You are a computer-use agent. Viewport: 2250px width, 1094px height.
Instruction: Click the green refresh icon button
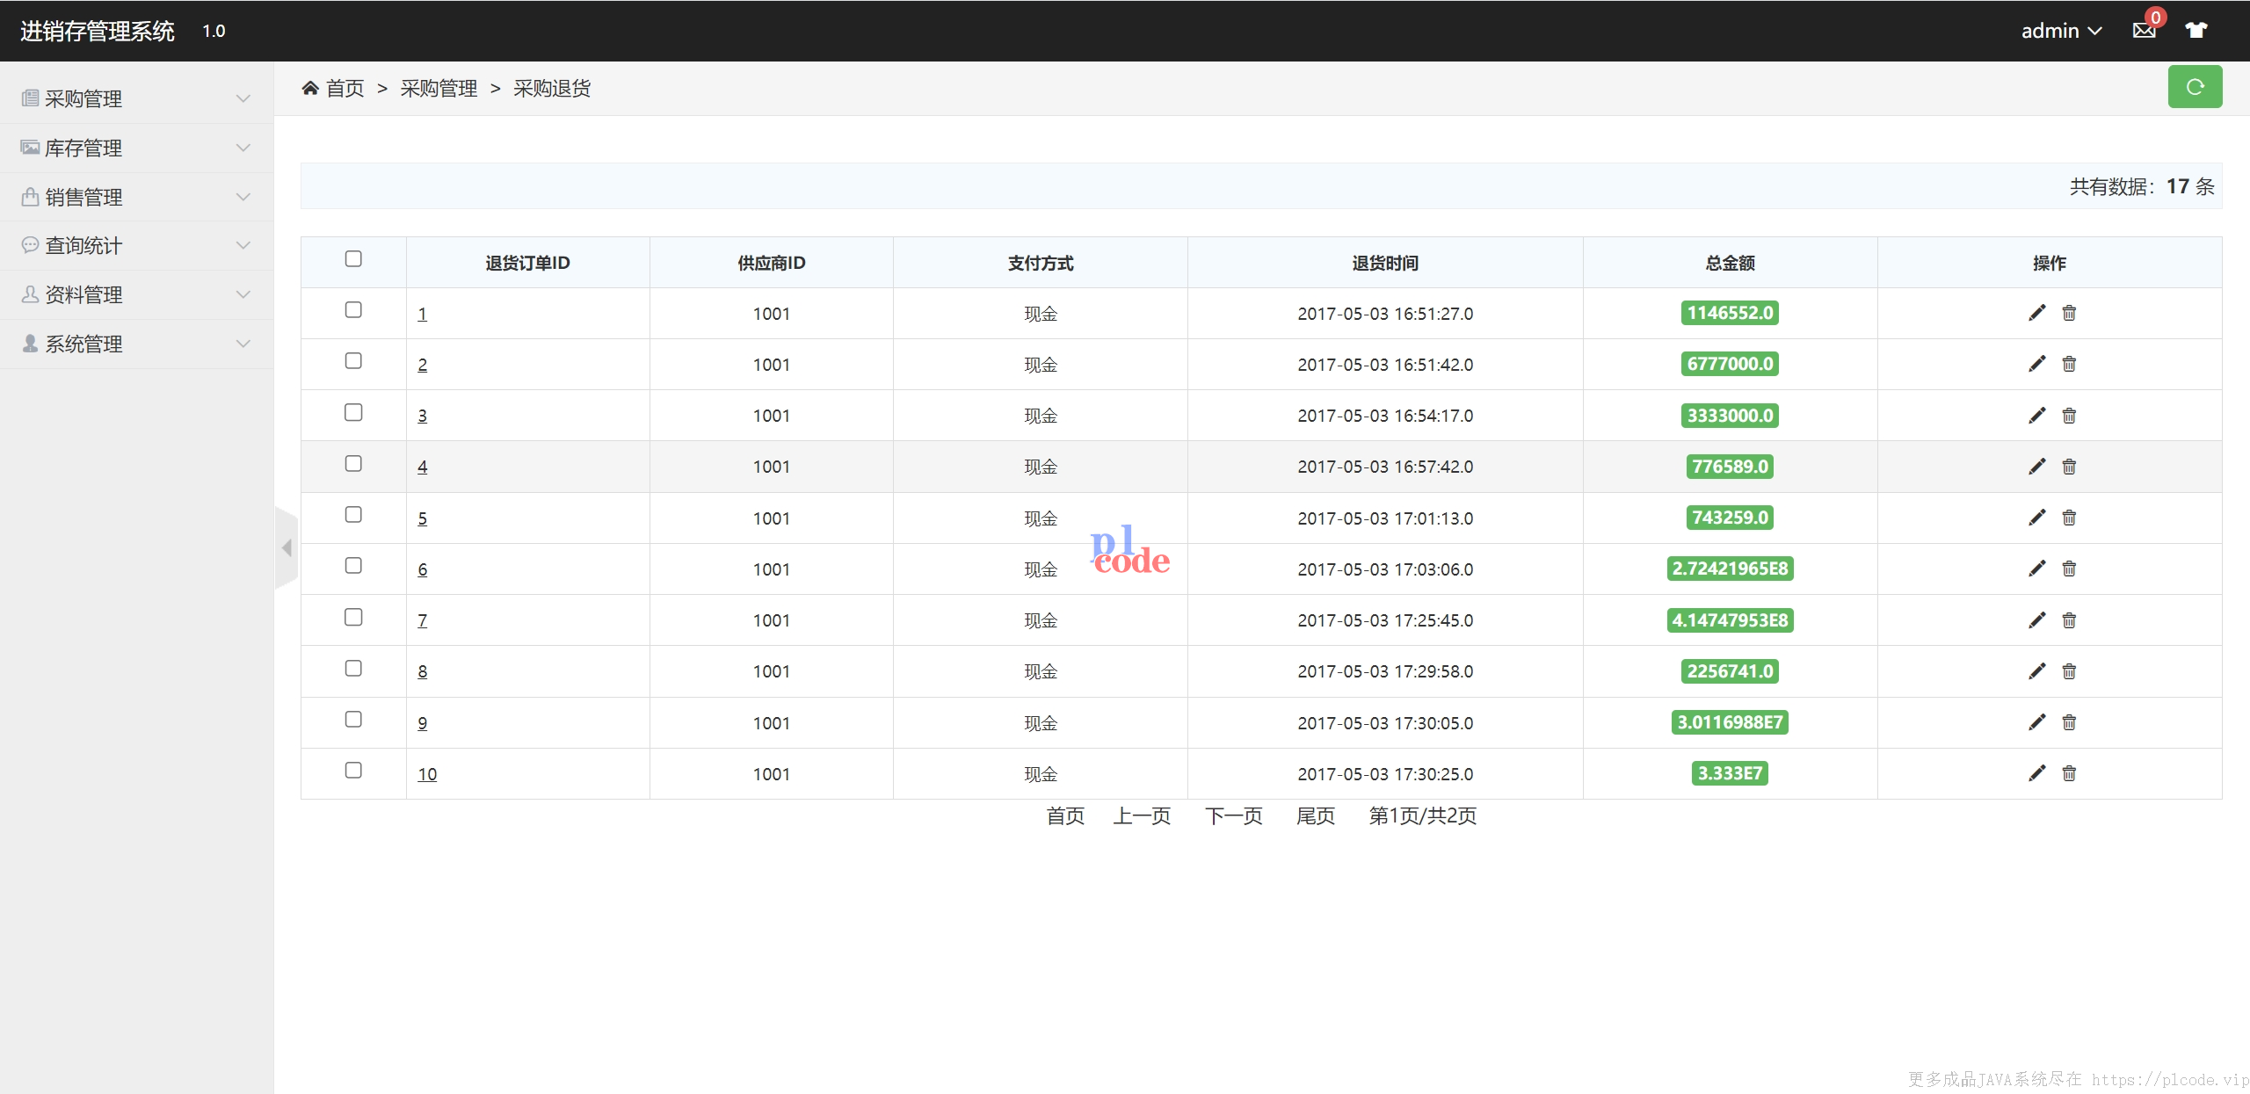tap(2195, 86)
